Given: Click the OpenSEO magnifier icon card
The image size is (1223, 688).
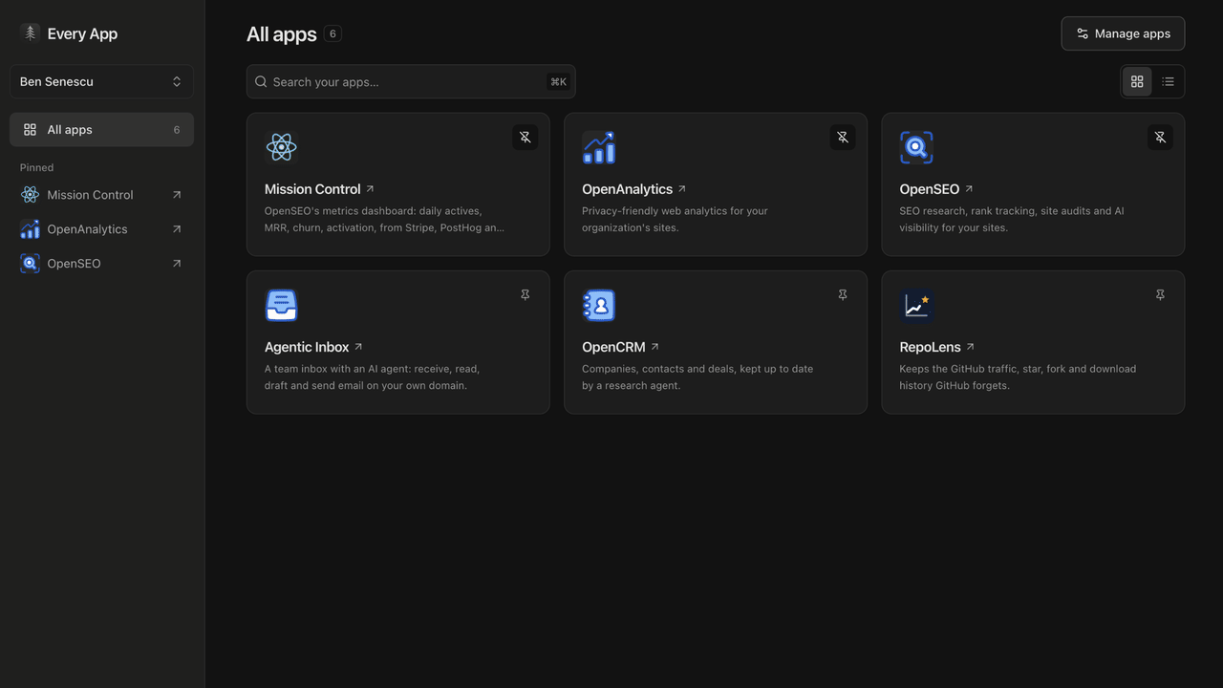Looking at the screenshot, I should click(916, 147).
